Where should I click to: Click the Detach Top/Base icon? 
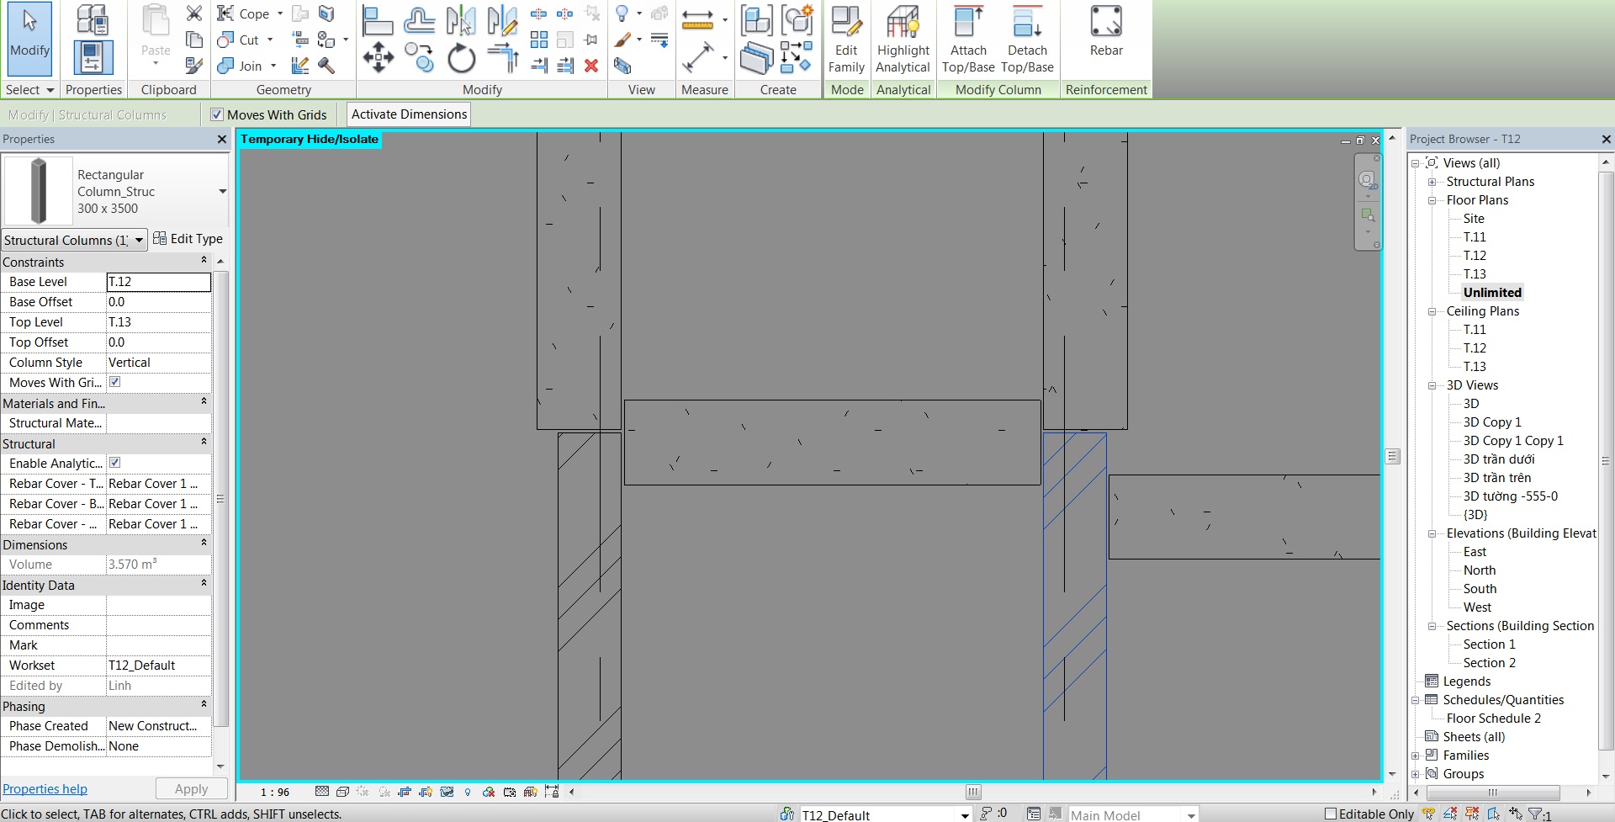(1027, 40)
